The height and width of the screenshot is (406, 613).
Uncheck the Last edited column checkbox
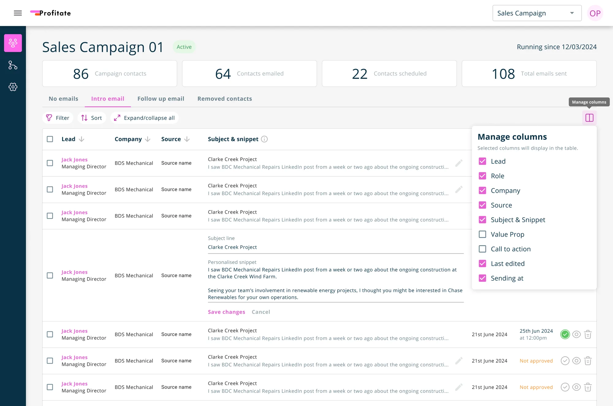482,264
